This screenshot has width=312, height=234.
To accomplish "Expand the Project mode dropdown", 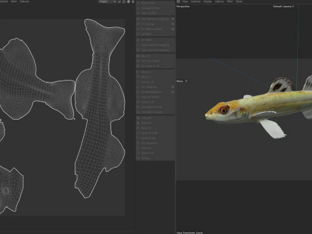I will tap(108, 1).
